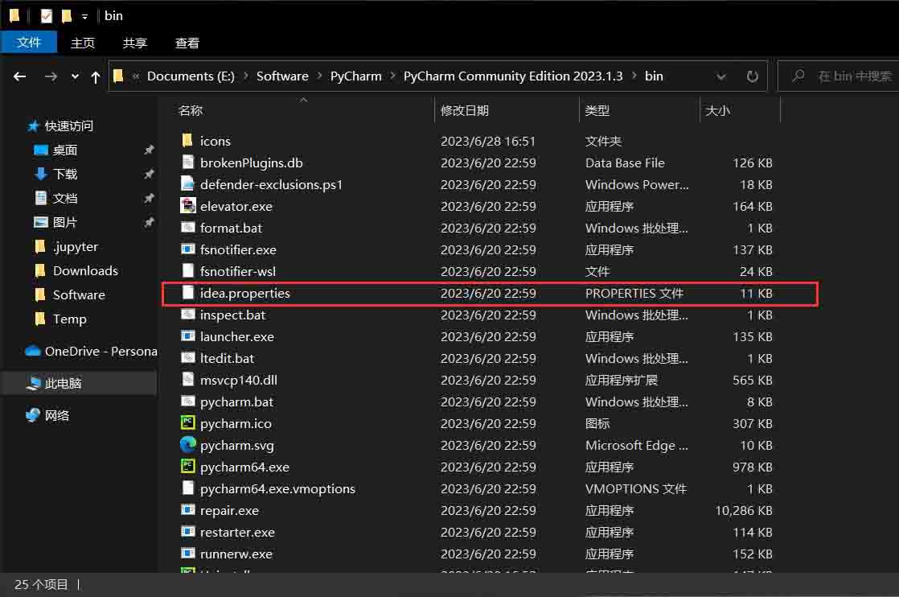Click the launcher.exe file icon
899x597 pixels.
[187, 336]
